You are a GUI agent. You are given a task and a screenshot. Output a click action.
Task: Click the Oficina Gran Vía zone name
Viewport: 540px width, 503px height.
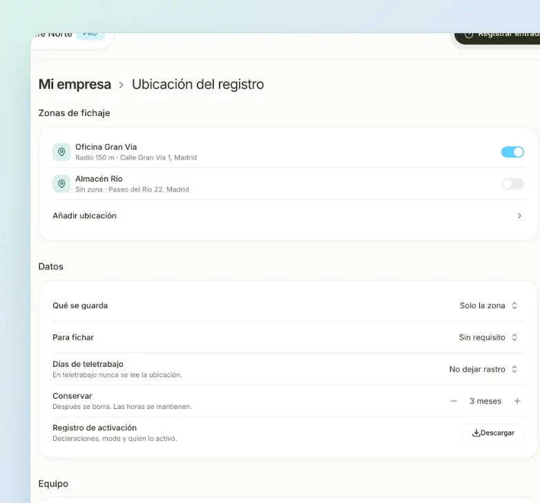click(106, 147)
